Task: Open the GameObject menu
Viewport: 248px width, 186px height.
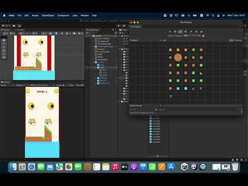Action: [x=48, y=16]
